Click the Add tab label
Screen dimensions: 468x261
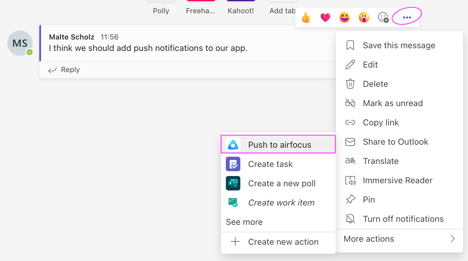point(282,11)
